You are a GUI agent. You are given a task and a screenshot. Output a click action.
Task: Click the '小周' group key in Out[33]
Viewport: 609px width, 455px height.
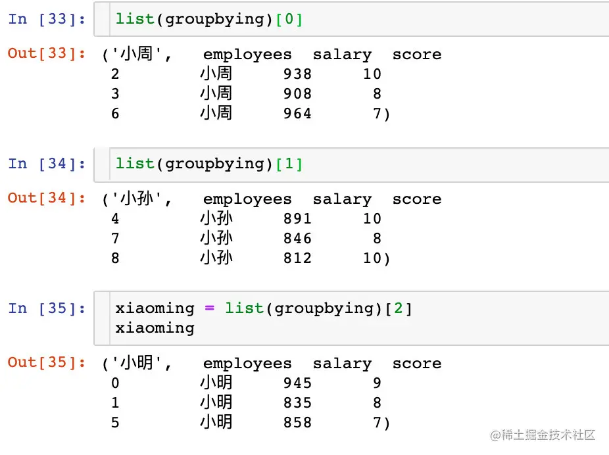pos(136,54)
